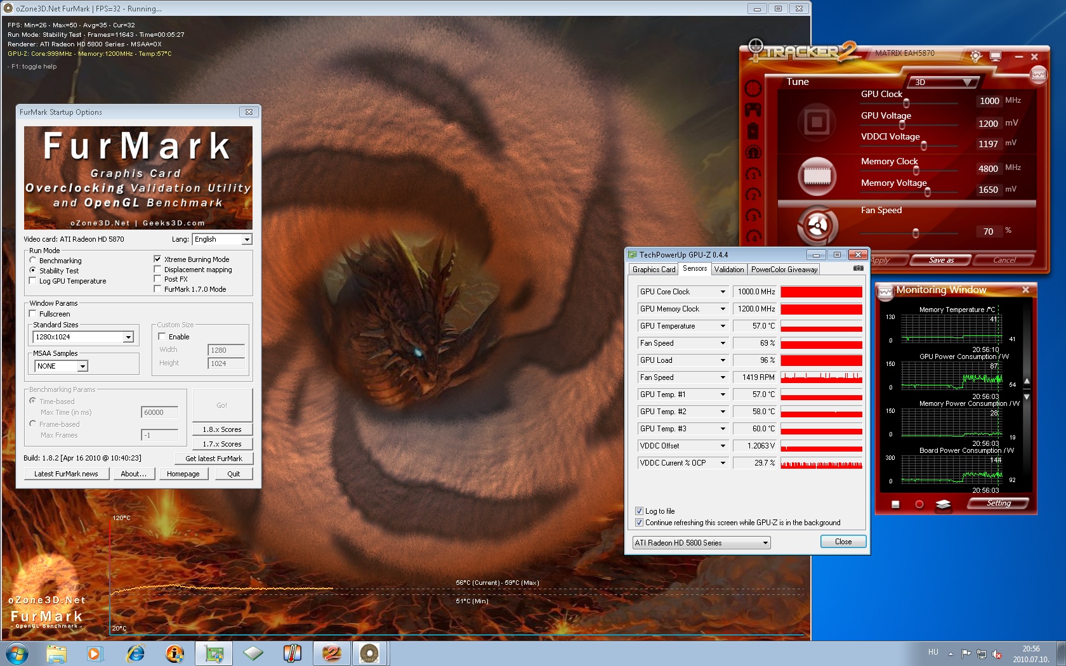Open Windows Explorer from taskbar

click(56, 653)
